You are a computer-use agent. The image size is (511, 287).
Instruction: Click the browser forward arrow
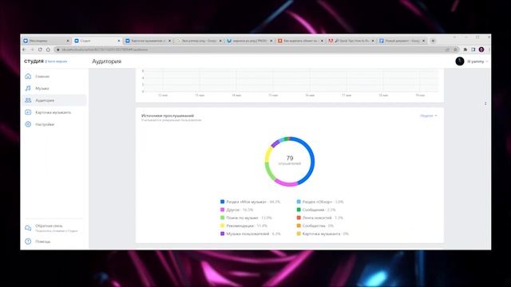pos(32,49)
